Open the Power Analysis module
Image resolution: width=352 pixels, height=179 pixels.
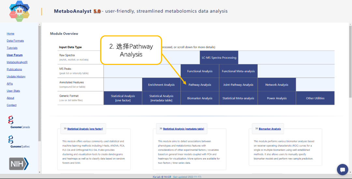click(277, 98)
